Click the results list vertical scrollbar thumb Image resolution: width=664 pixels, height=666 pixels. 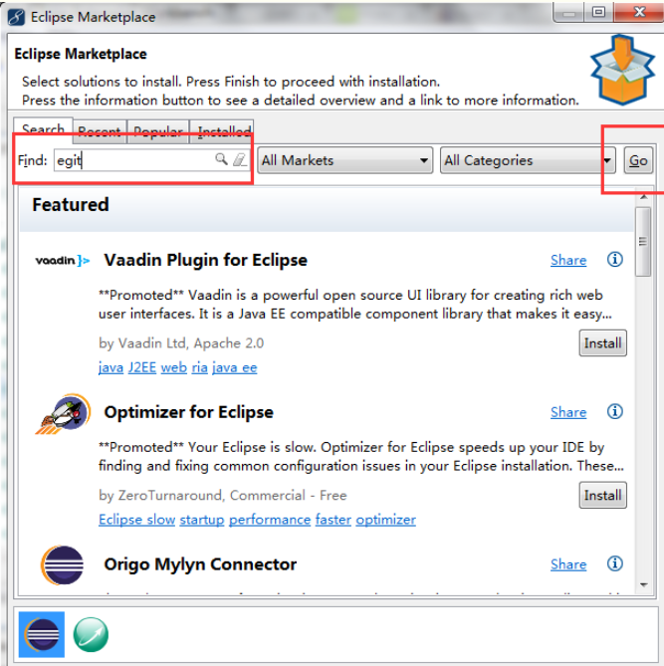(643, 242)
